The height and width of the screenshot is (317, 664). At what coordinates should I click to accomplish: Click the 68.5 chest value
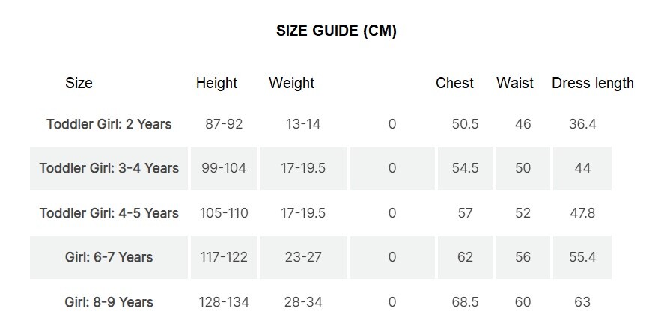(x=466, y=302)
